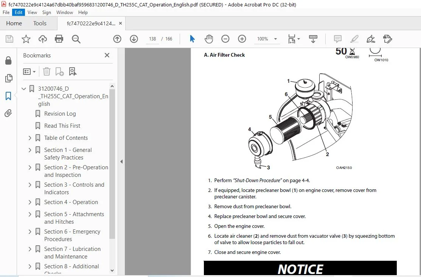Activate the selection arrow tool
The image size is (421, 277).
click(192, 39)
